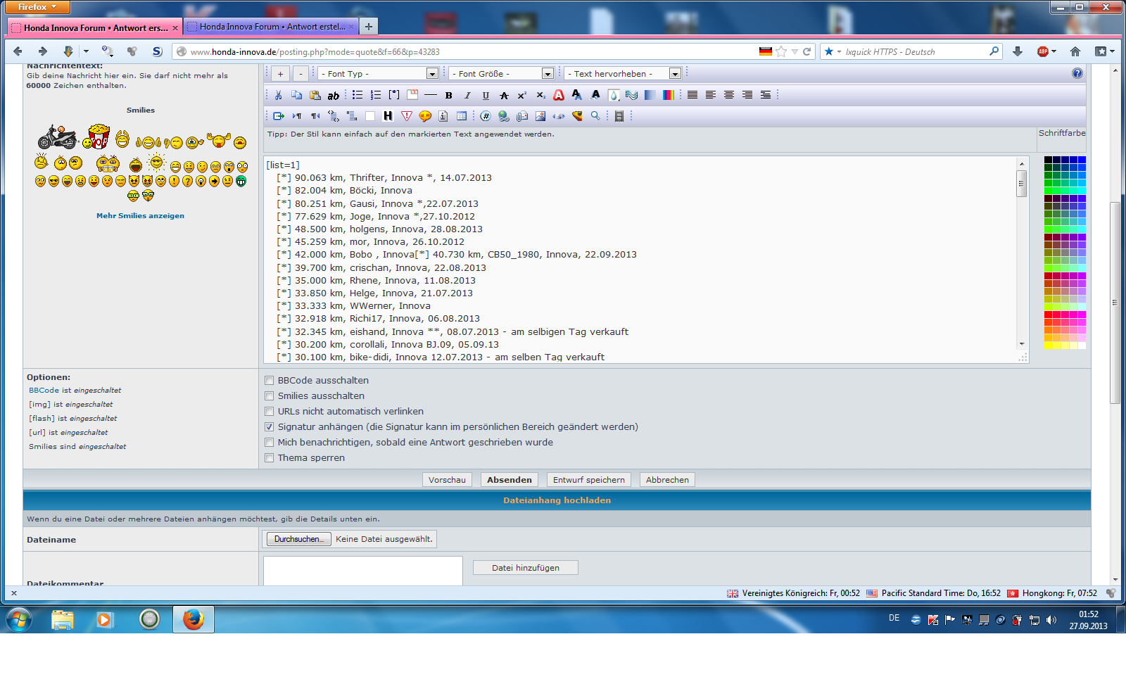Click the superscript x² icon

522,95
